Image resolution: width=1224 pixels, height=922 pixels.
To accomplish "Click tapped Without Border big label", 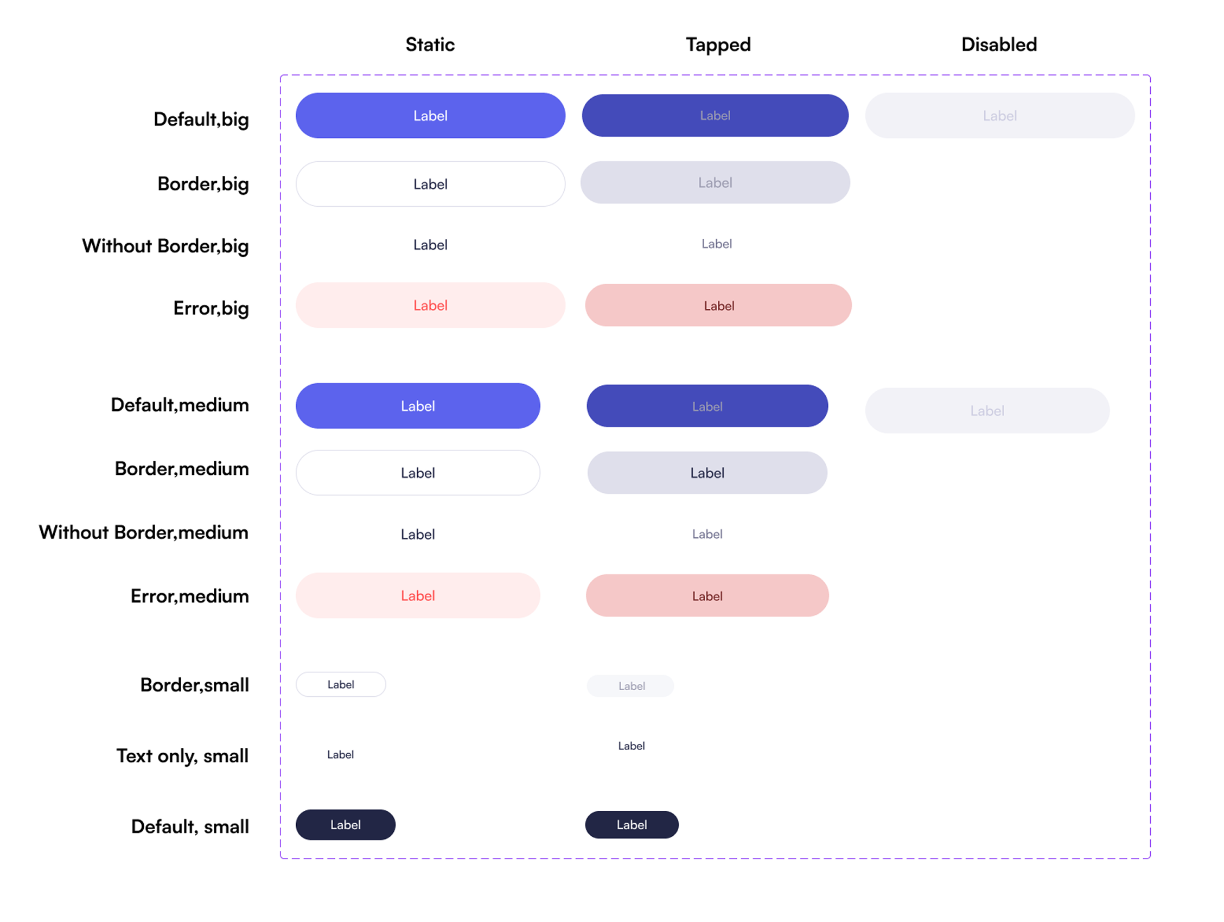I will pyautogui.click(x=717, y=244).
